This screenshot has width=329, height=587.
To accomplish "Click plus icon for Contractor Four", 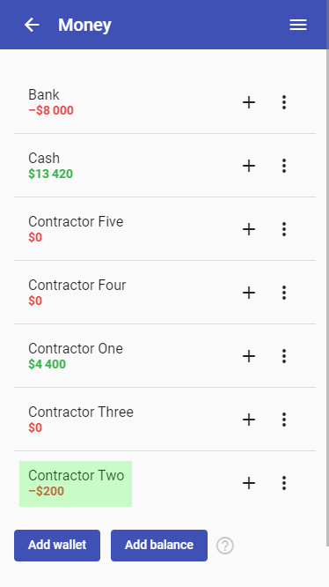I will point(249,293).
